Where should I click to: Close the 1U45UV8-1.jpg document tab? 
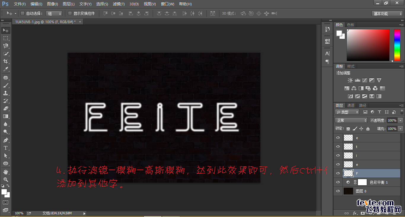[x=80, y=22]
